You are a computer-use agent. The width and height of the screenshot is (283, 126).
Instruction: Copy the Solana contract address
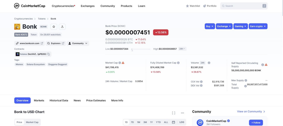(49, 54)
